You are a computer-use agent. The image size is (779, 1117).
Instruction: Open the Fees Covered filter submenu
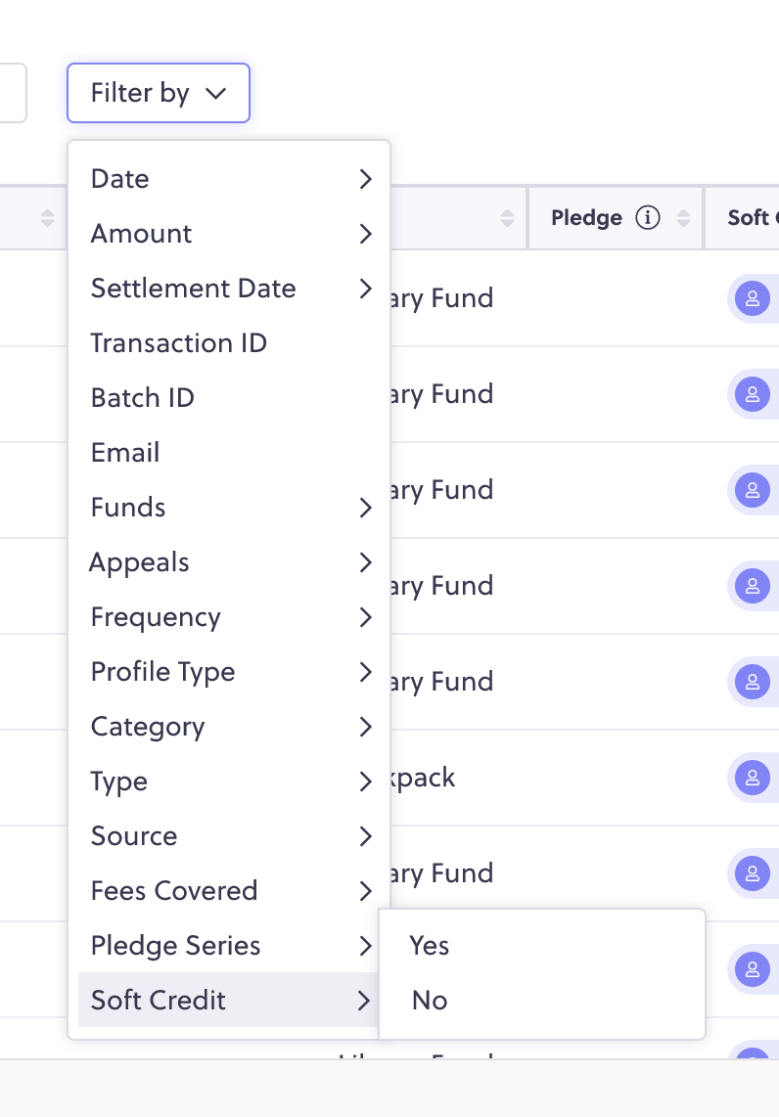(228, 891)
